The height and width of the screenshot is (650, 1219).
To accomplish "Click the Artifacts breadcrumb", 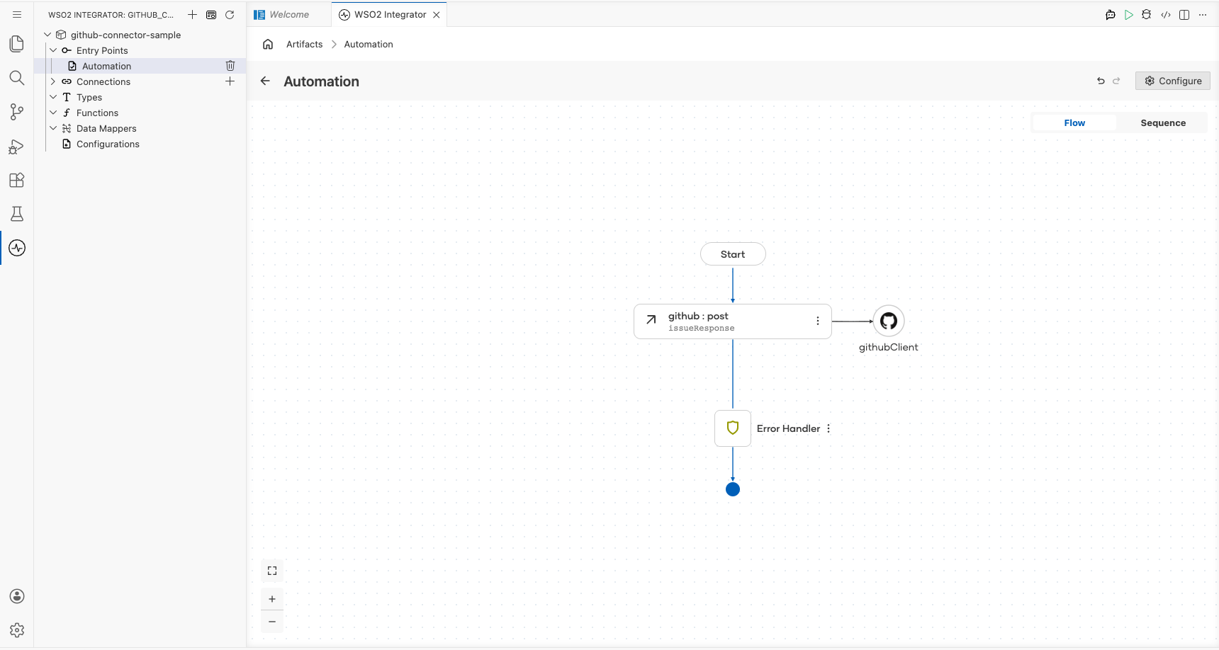I will tap(305, 44).
